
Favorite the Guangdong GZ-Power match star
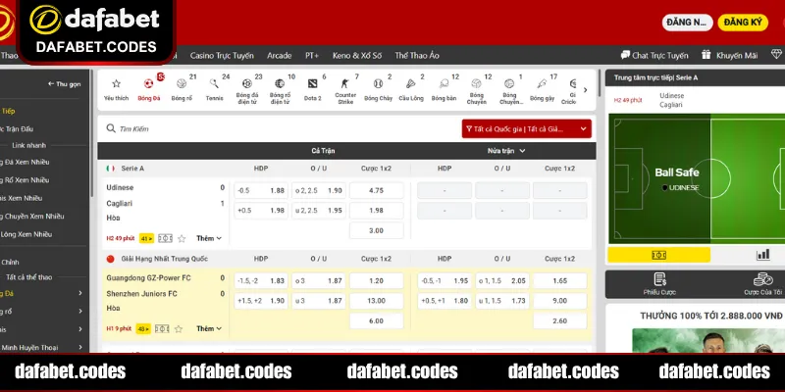(x=180, y=328)
